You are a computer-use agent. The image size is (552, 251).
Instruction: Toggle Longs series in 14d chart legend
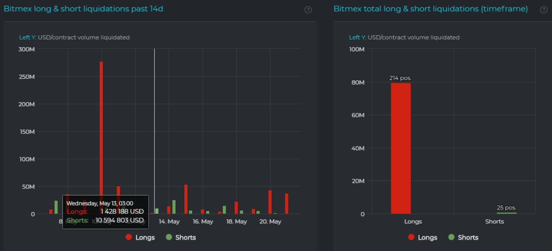pyautogui.click(x=140, y=238)
